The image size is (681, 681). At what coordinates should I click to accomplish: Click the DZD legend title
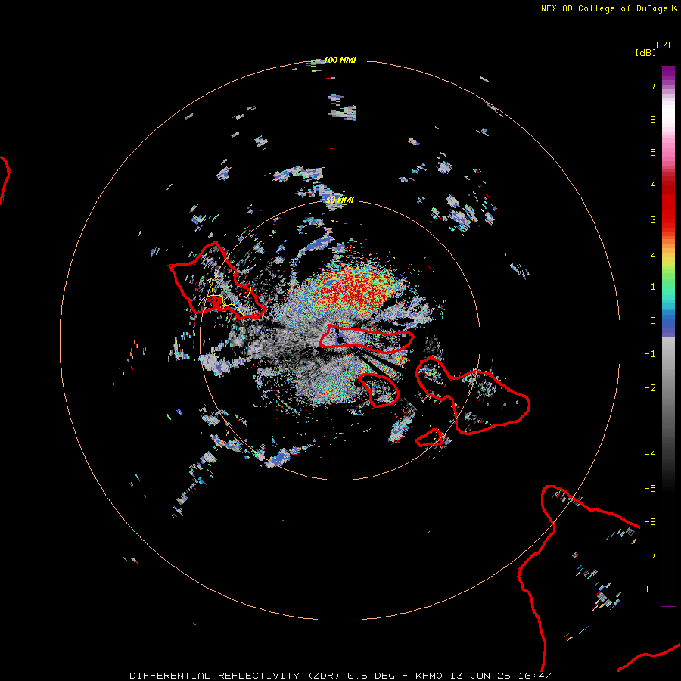point(665,45)
